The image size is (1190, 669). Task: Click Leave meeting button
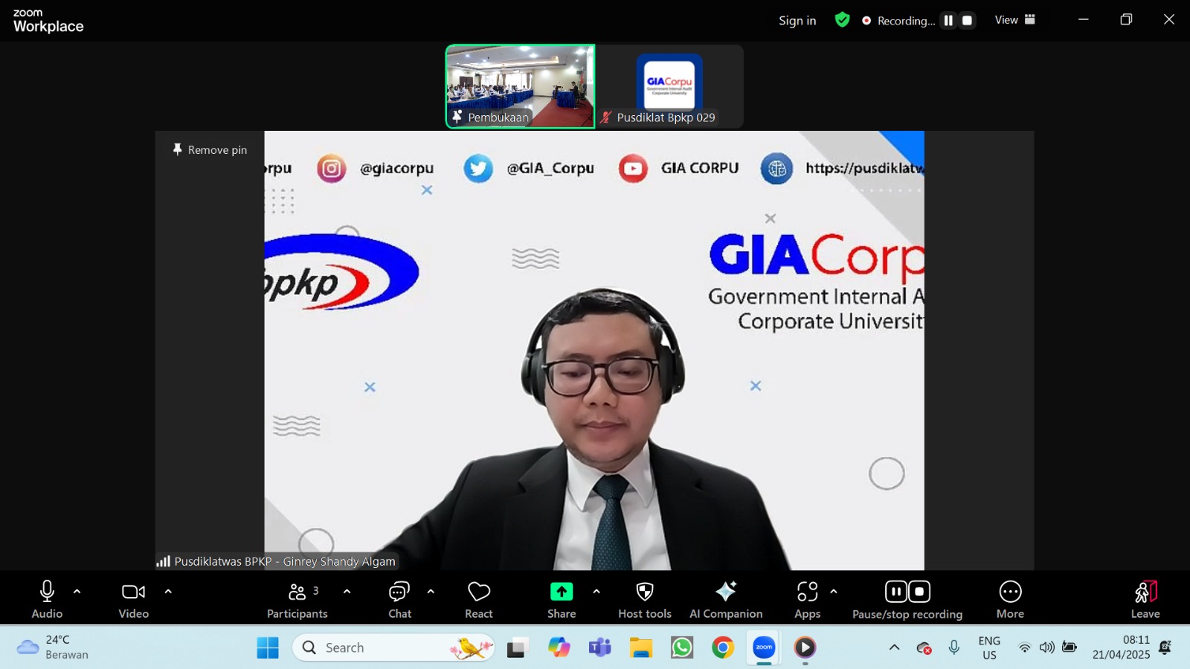click(x=1145, y=599)
